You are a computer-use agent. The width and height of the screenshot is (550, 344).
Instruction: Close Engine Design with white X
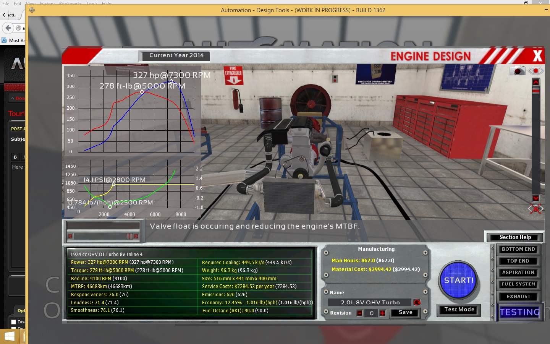pyautogui.click(x=537, y=56)
